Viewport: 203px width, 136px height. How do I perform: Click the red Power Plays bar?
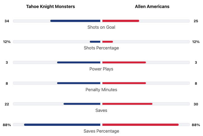pos(124,62)
